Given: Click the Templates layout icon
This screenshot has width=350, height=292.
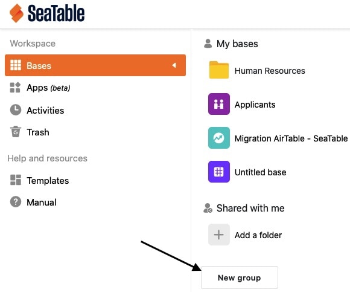Looking at the screenshot, I should (16, 180).
